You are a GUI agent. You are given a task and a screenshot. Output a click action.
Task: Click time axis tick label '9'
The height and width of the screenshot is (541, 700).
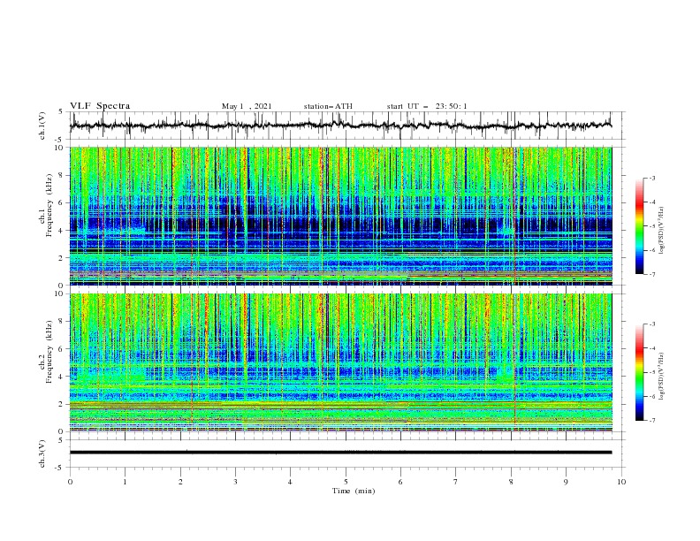566,482
